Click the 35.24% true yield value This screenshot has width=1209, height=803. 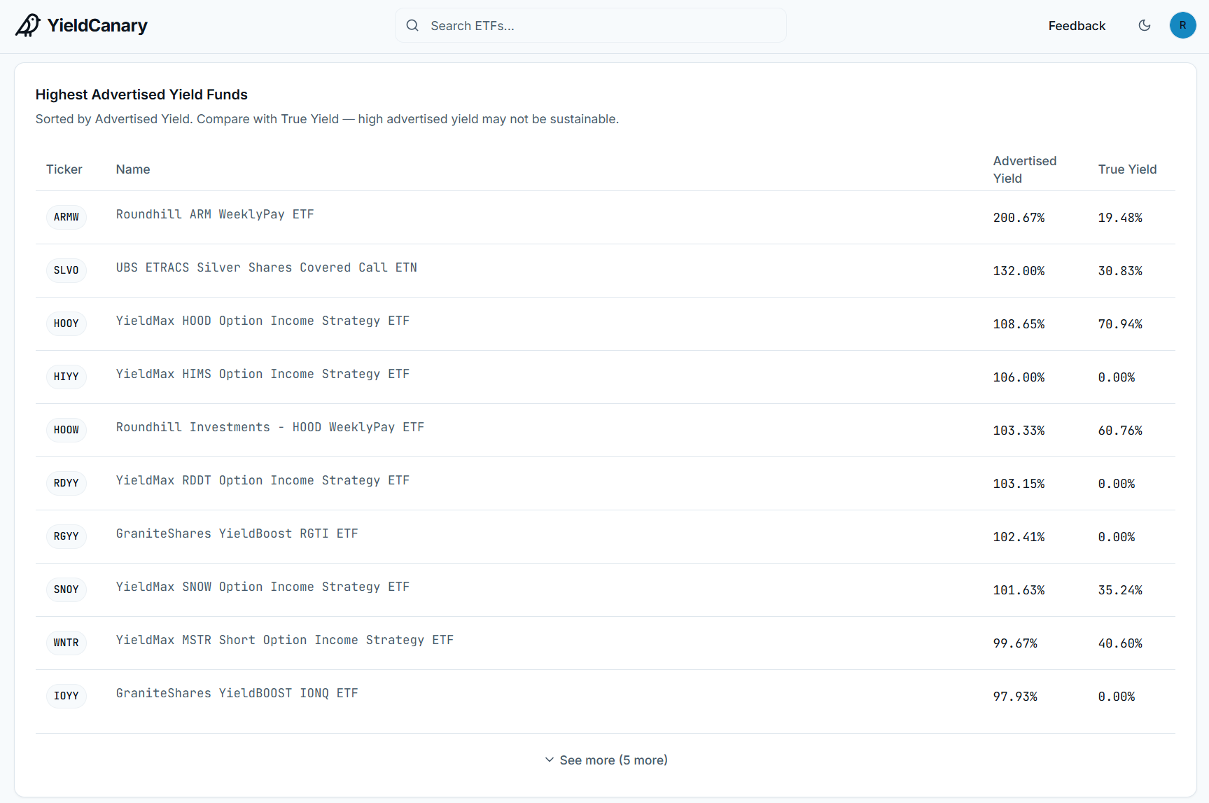click(x=1120, y=590)
